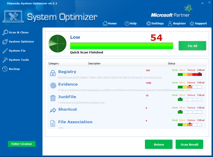
Task: Click the Quick Scan Finished text
Action: point(86,52)
